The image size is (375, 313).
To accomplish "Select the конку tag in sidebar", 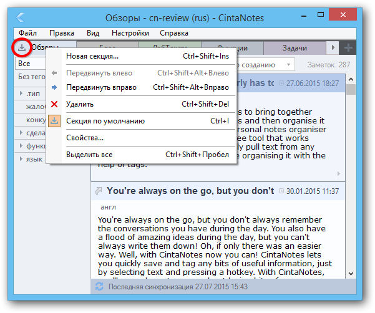I will [36, 120].
